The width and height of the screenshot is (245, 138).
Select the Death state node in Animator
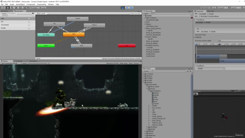[78, 19]
